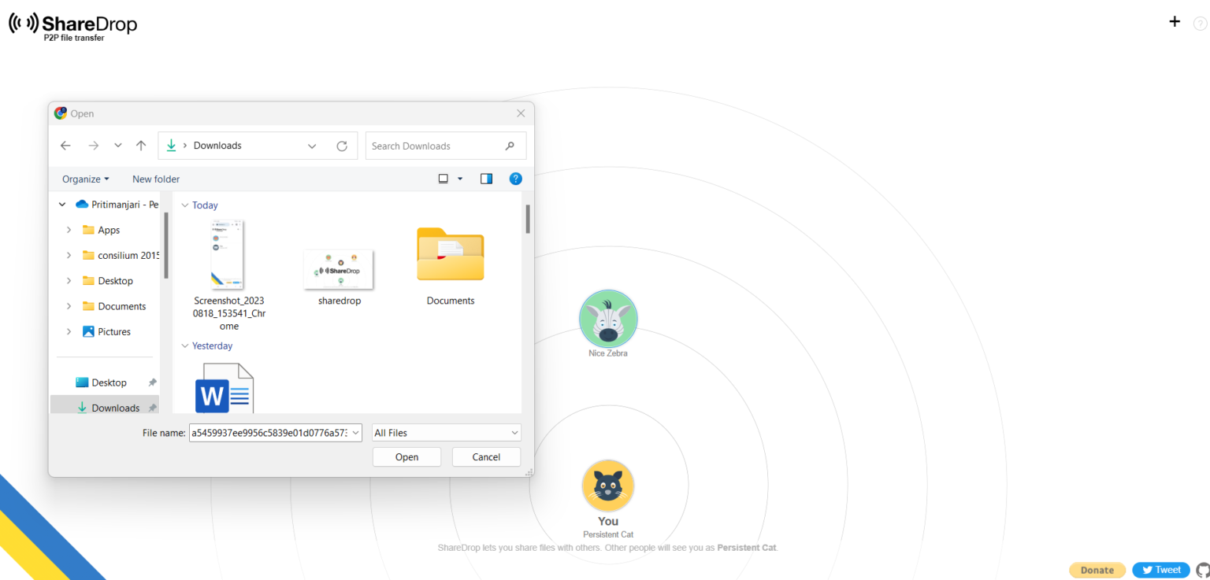This screenshot has width=1210, height=580.
Task: Click the Donate button
Action: [1097, 570]
